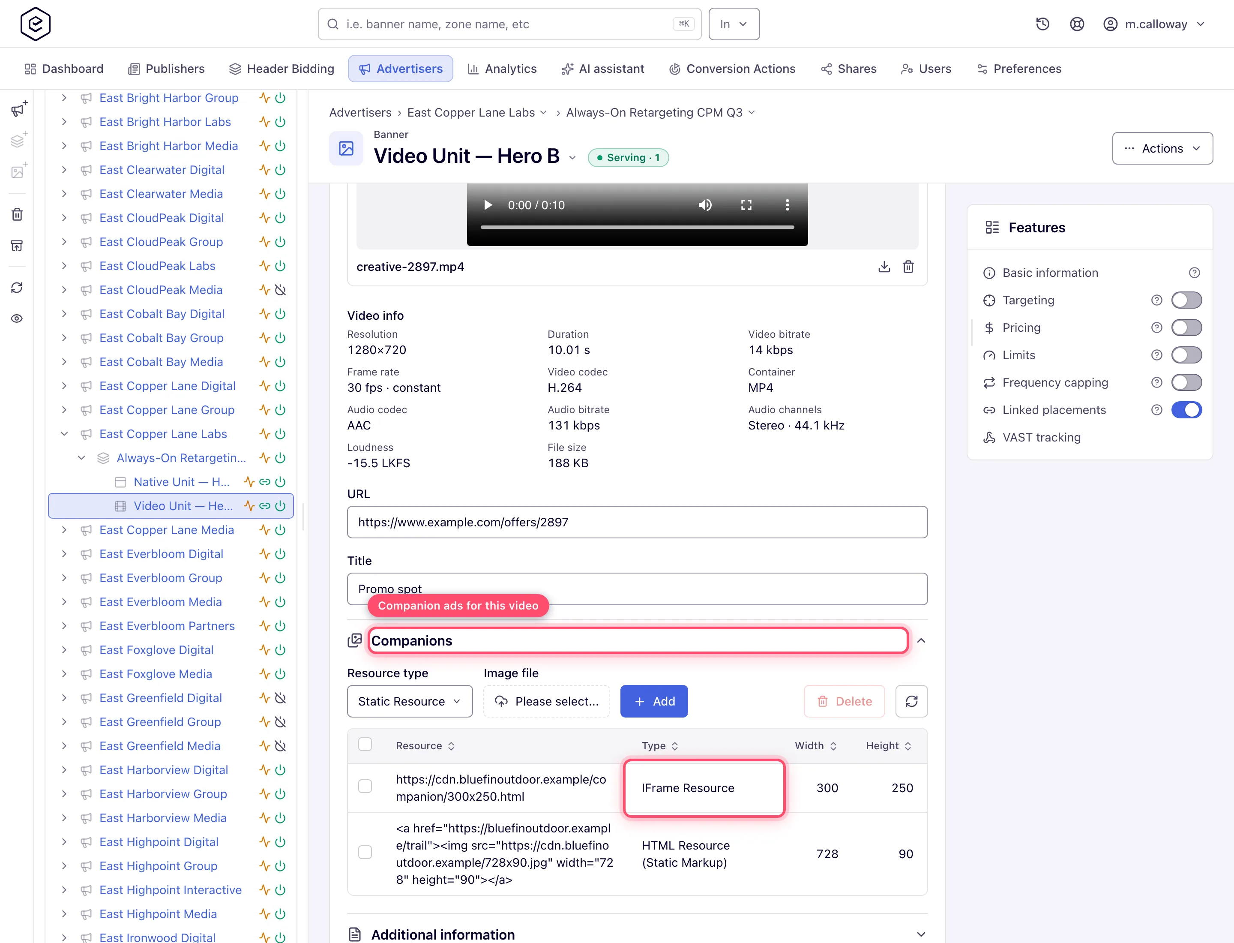
Task: Open the sidebar trash icon
Action: (x=18, y=214)
